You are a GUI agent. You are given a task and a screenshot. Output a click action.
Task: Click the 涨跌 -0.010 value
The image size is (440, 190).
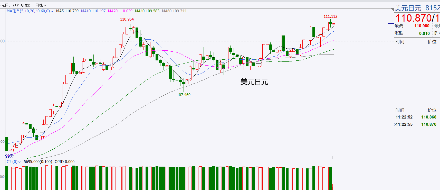(x=424, y=33)
